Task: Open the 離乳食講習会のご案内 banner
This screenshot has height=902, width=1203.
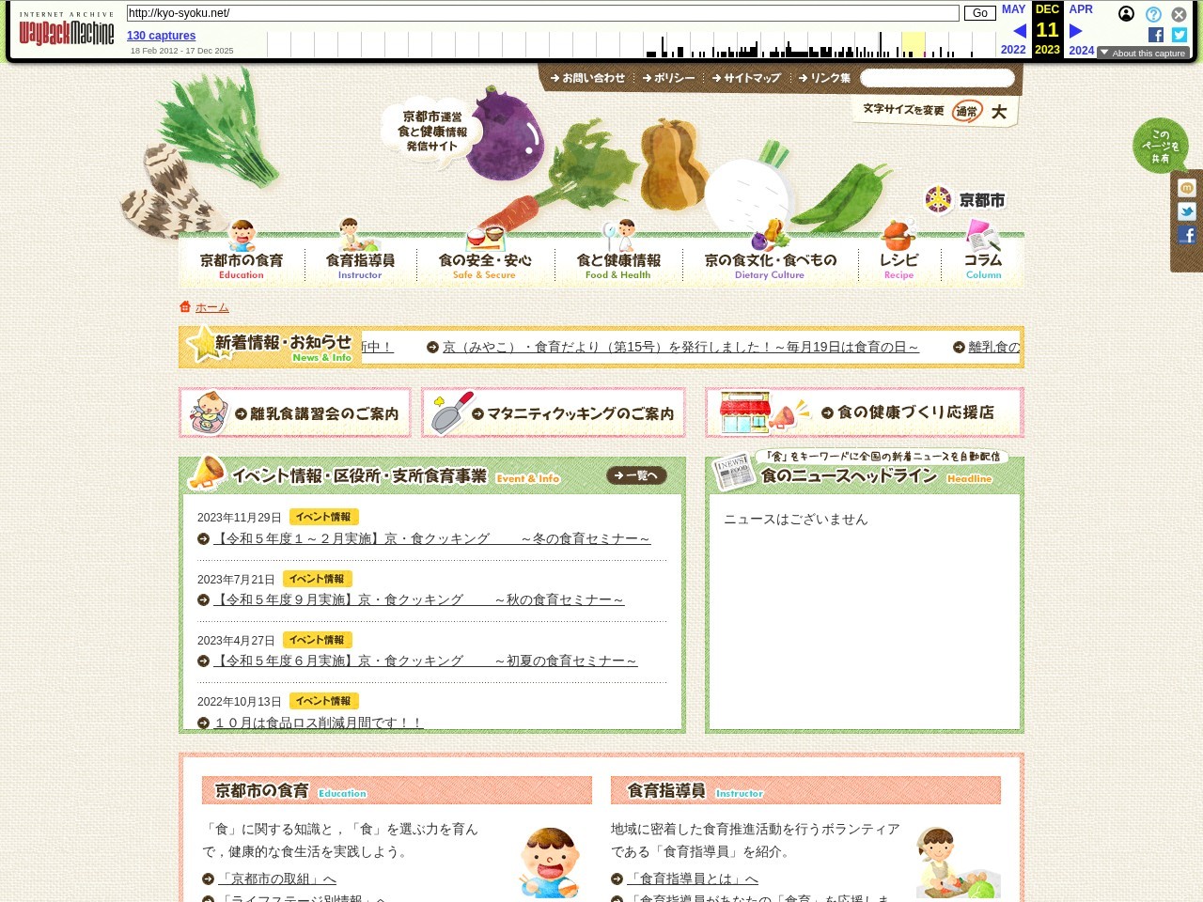Action: pyautogui.click(x=295, y=412)
